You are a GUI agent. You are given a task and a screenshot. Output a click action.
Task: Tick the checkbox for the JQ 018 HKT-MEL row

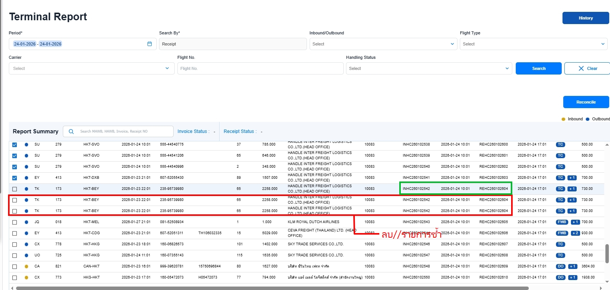point(15,222)
